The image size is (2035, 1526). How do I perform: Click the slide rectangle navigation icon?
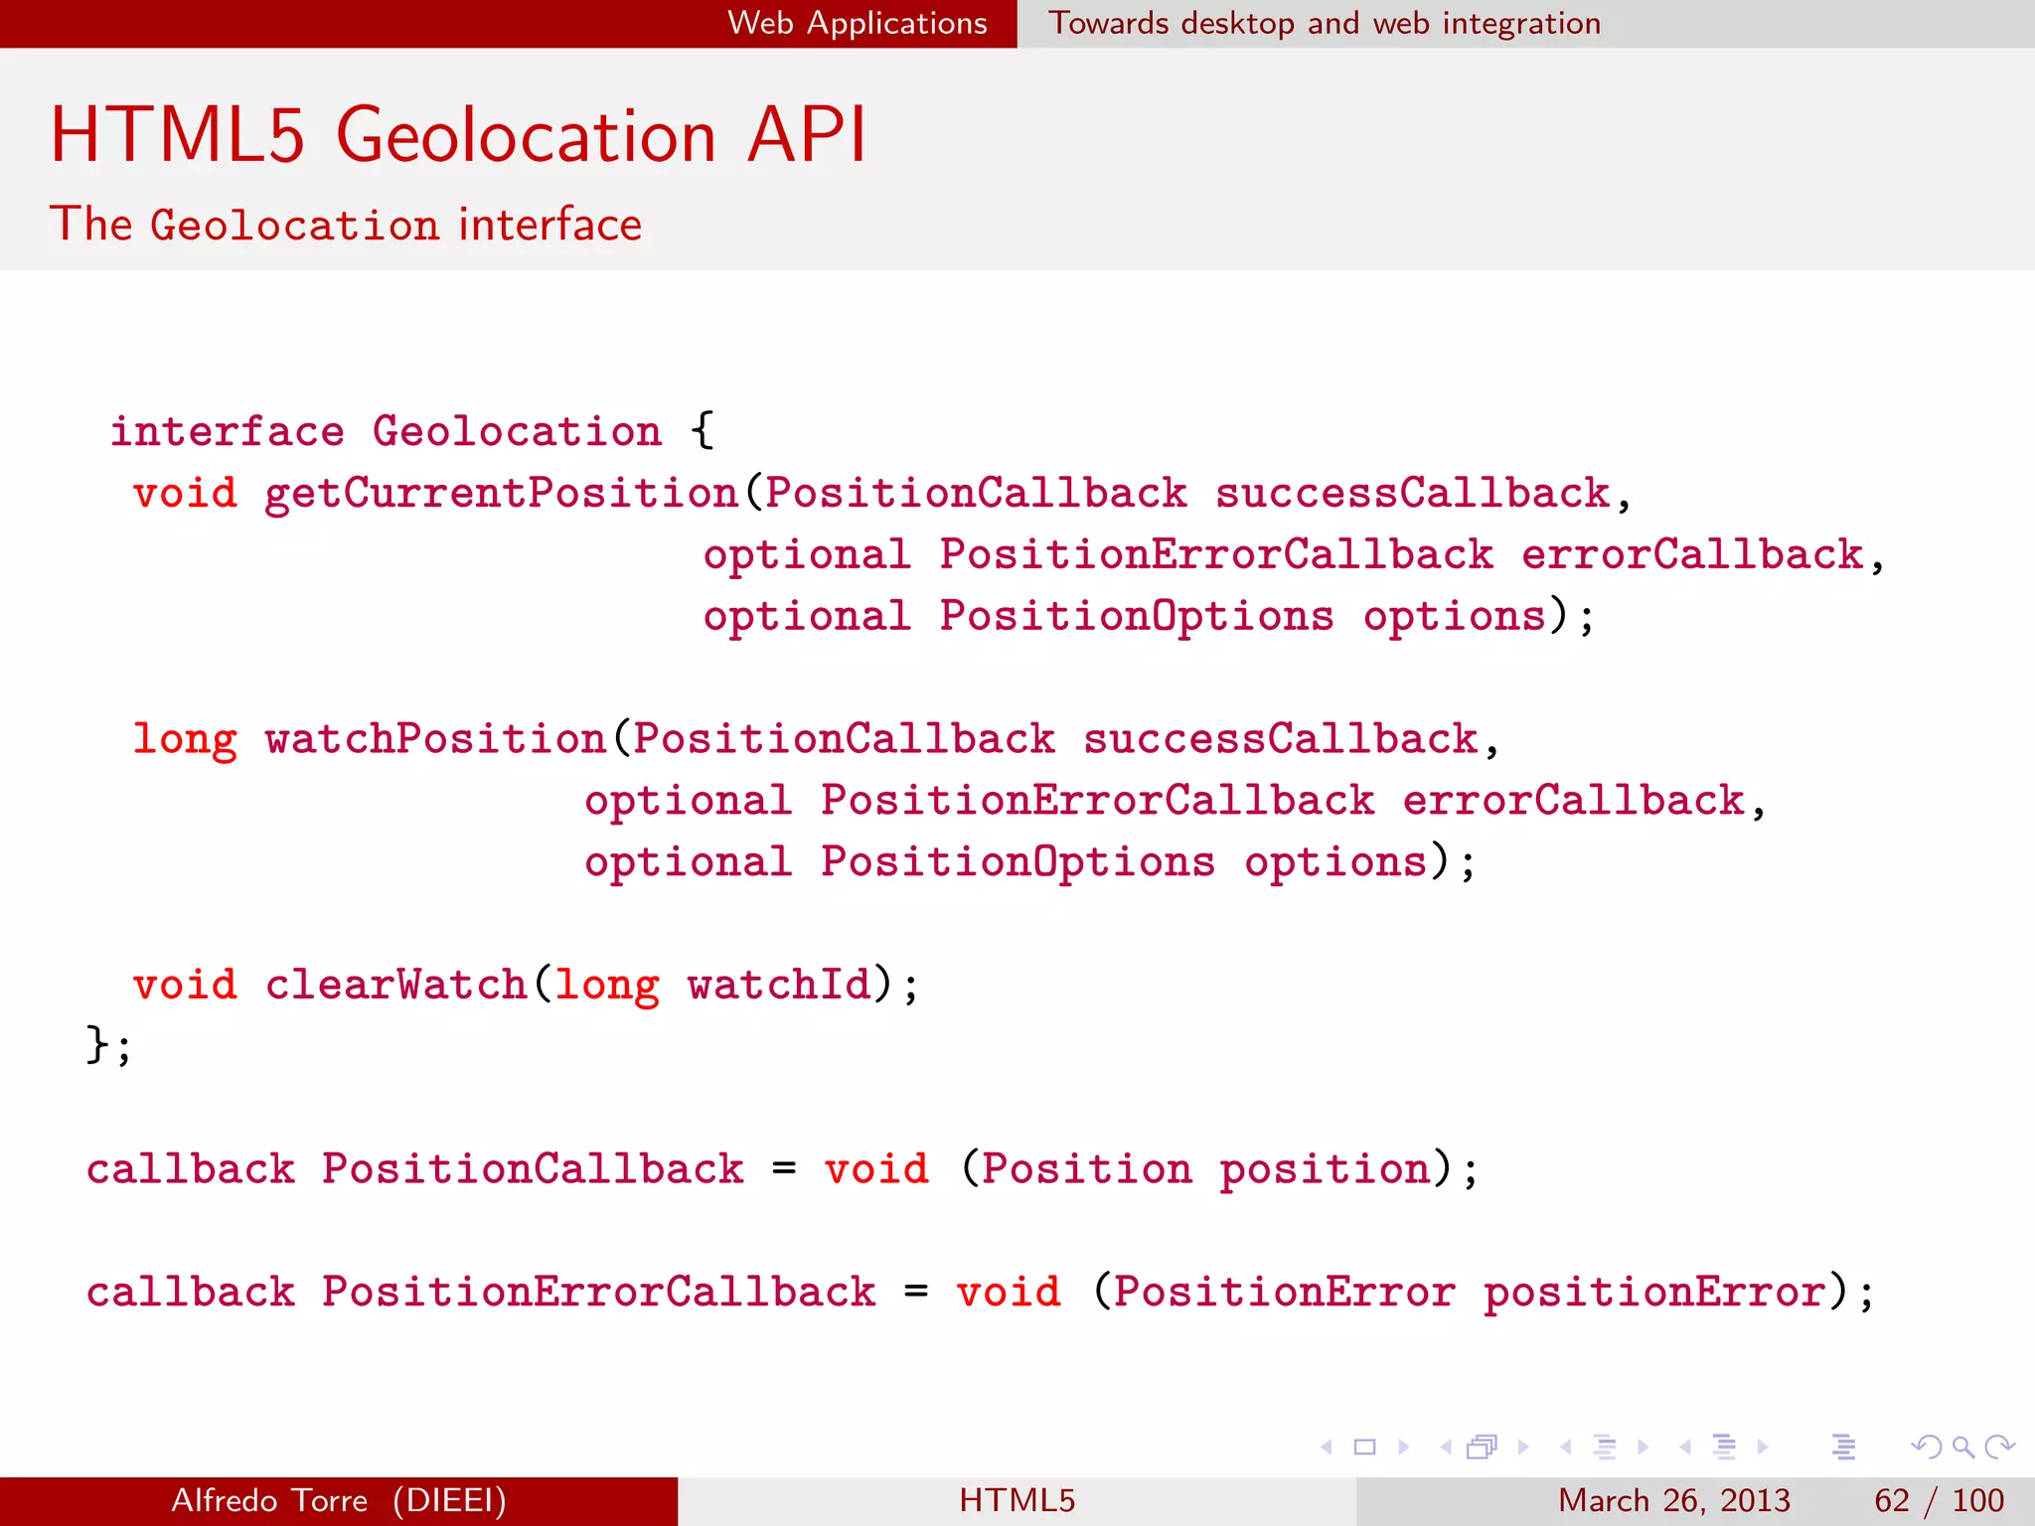(x=1365, y=1448)
